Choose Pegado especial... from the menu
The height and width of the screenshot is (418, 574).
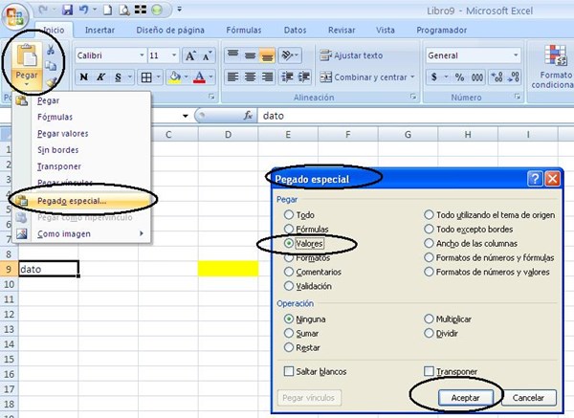point(81,201)
